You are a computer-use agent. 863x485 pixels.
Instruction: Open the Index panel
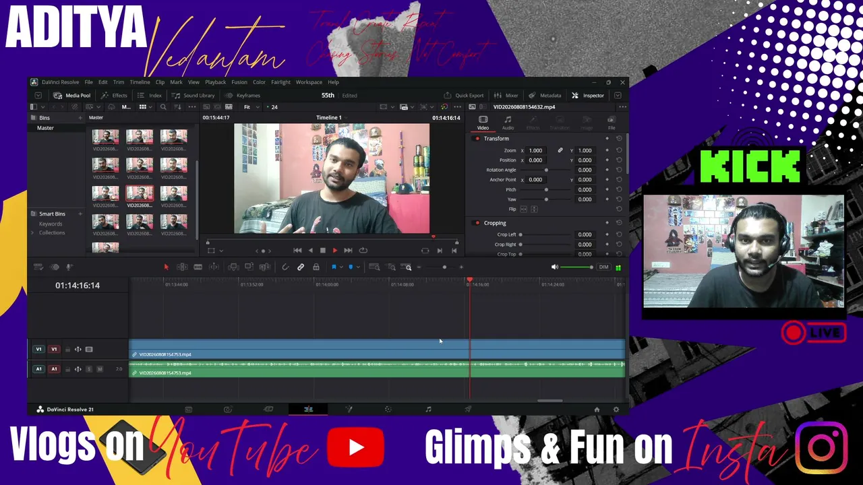(x=150, y=96)
